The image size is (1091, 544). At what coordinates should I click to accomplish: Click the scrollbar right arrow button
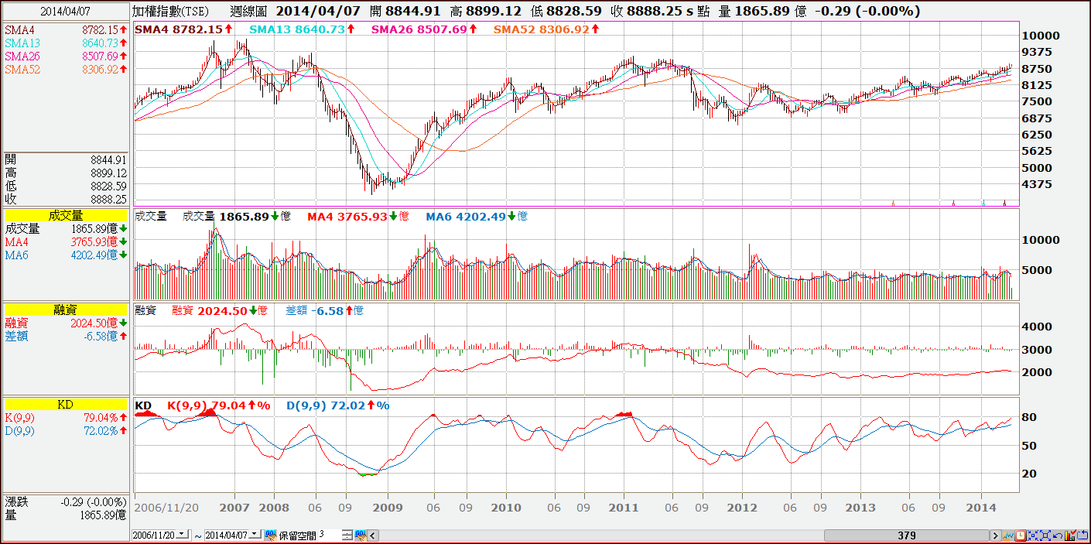tap(996, 535)
